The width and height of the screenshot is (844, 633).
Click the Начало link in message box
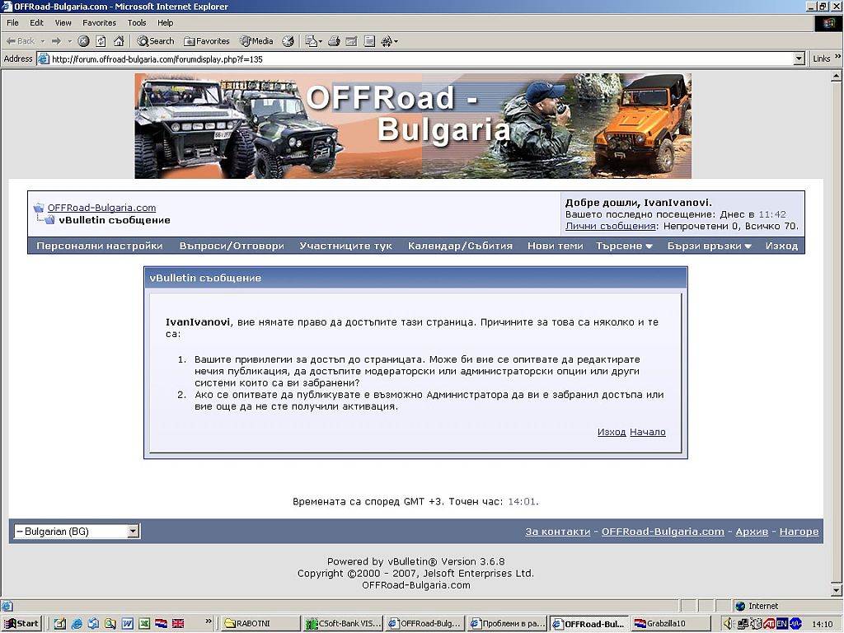pos(648,432)
